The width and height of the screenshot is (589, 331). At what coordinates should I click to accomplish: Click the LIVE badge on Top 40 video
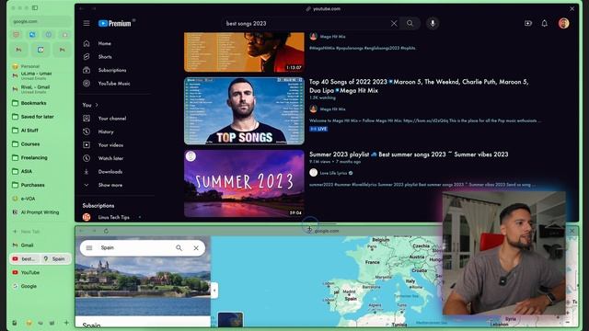[x=319, y=129]
